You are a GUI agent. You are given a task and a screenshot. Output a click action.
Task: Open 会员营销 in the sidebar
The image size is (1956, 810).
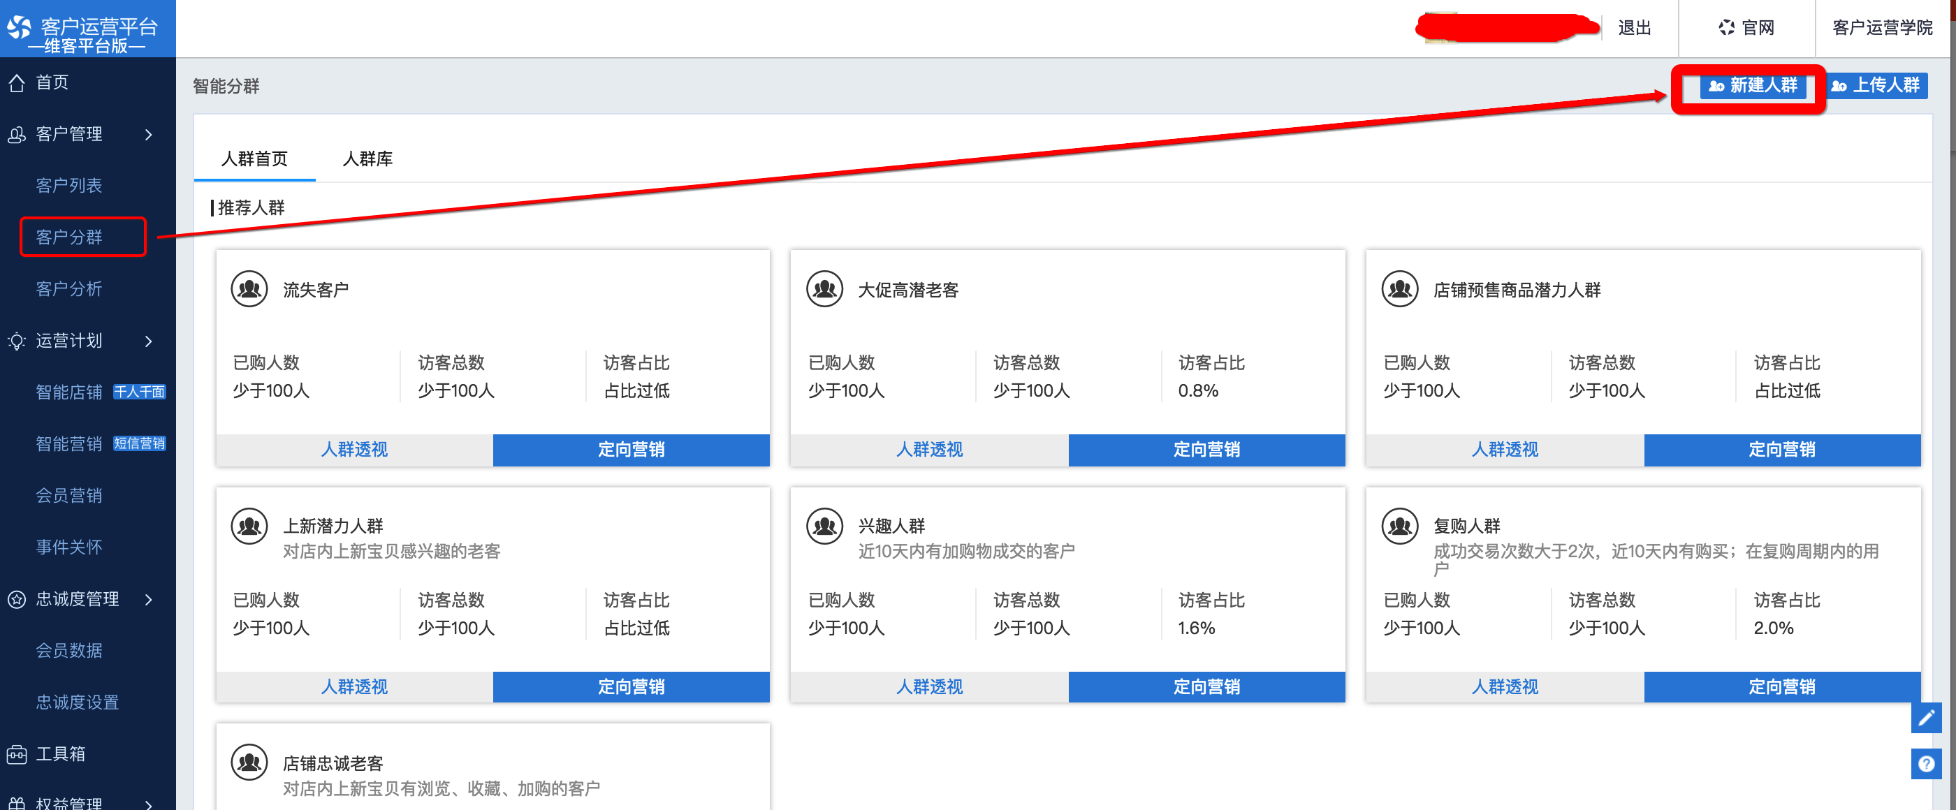click(69, 496)
